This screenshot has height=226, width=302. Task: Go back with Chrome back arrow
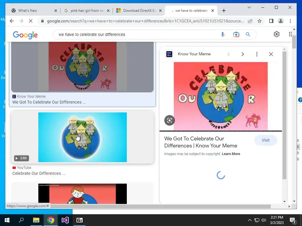coord(12,21)
